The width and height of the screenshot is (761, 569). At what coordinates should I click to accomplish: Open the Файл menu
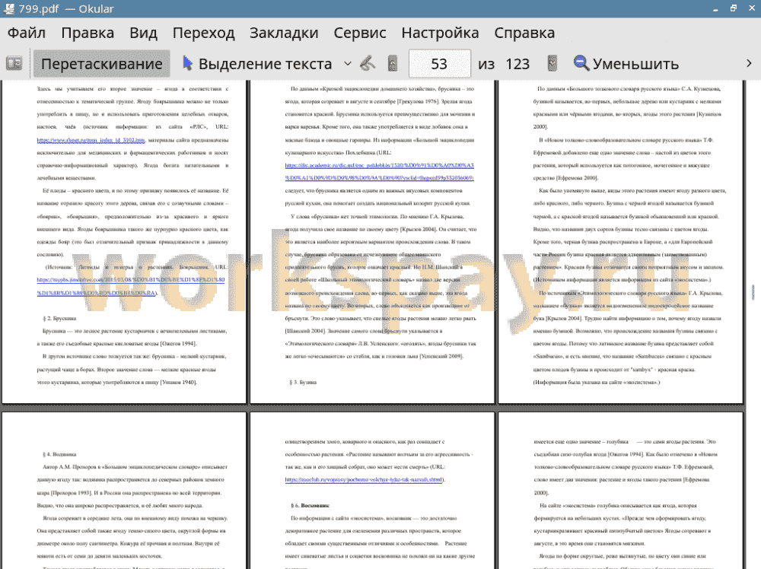pyautogui.click(x=27, y=33)
